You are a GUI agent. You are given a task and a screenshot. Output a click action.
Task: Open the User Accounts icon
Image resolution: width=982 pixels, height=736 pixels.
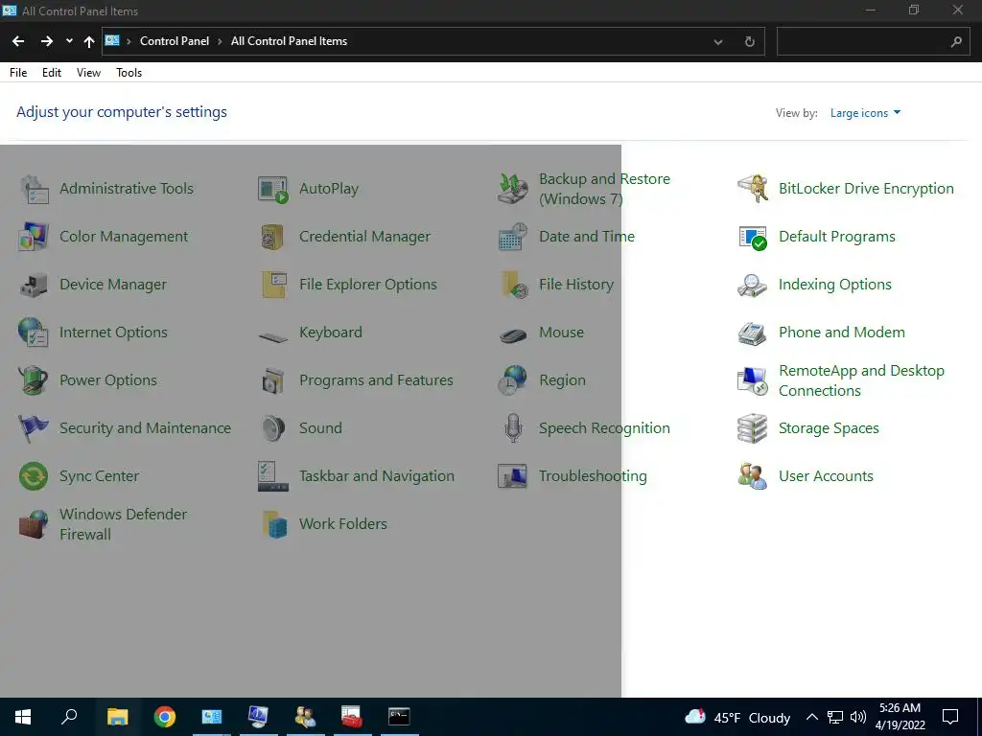(x=752, y=476)
